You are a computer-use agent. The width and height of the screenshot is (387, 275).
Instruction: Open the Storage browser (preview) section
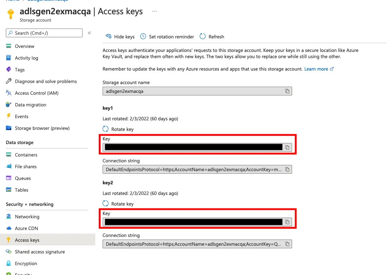(42, 128)
